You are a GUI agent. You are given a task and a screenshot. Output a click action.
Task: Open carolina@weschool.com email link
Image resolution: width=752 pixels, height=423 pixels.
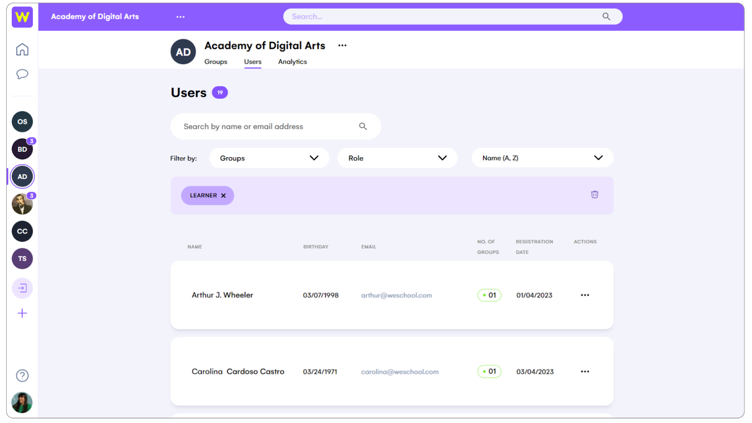pos(399,371)
